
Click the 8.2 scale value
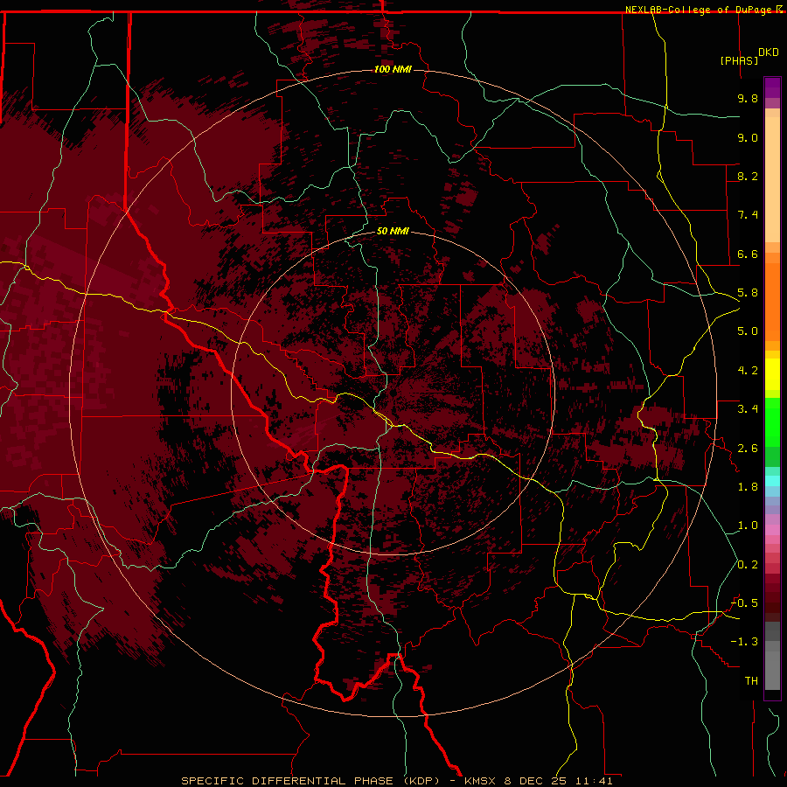click(x=748, y=176)
